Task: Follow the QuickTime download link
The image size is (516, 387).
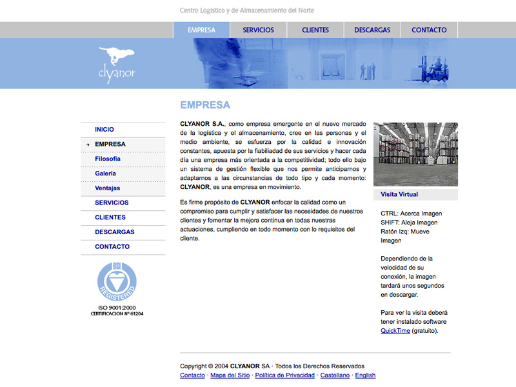Action: pyautogui.click(x=395, y=331)
